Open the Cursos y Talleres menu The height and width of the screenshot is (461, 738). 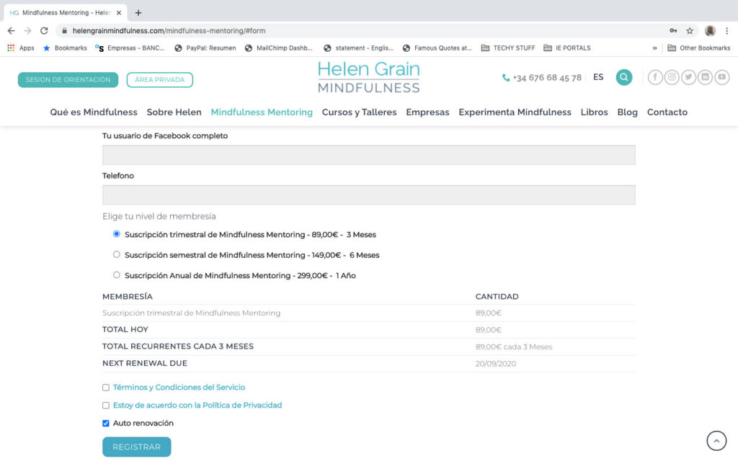point(359,112)
